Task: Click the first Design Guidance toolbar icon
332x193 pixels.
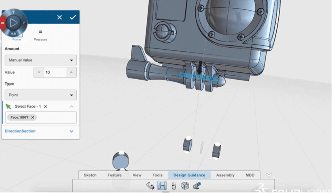Action: coord(150,186)
